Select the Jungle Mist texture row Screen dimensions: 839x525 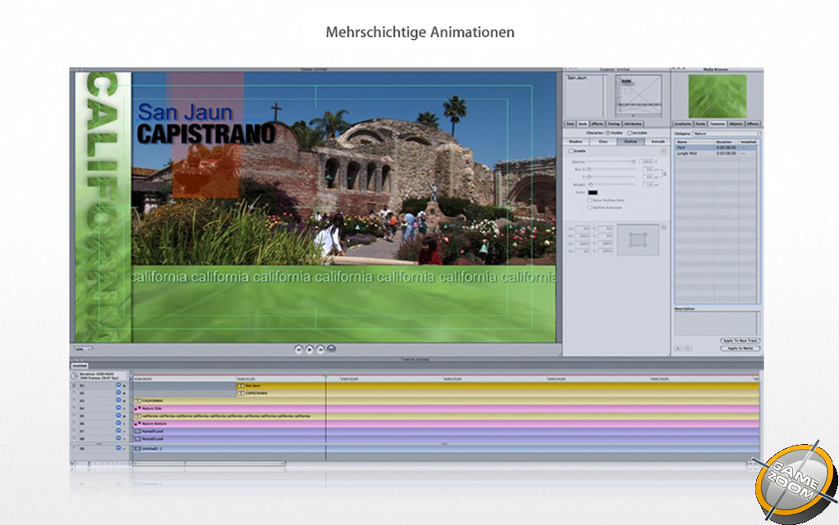point(716,153)
